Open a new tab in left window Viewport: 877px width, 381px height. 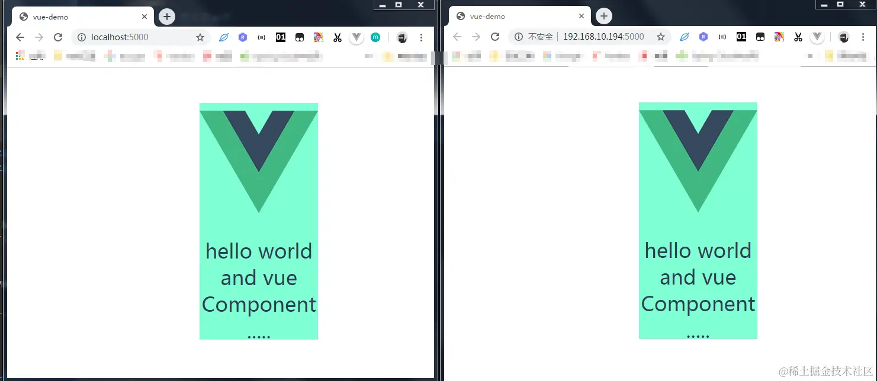point(167,17)
